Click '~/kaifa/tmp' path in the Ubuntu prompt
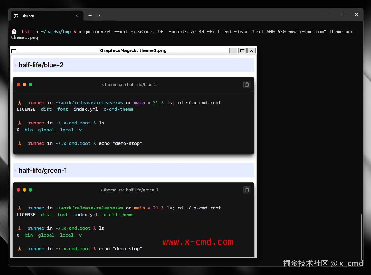Image resolution: width=371 pixels, height=275 pixels. pos(56,31)
